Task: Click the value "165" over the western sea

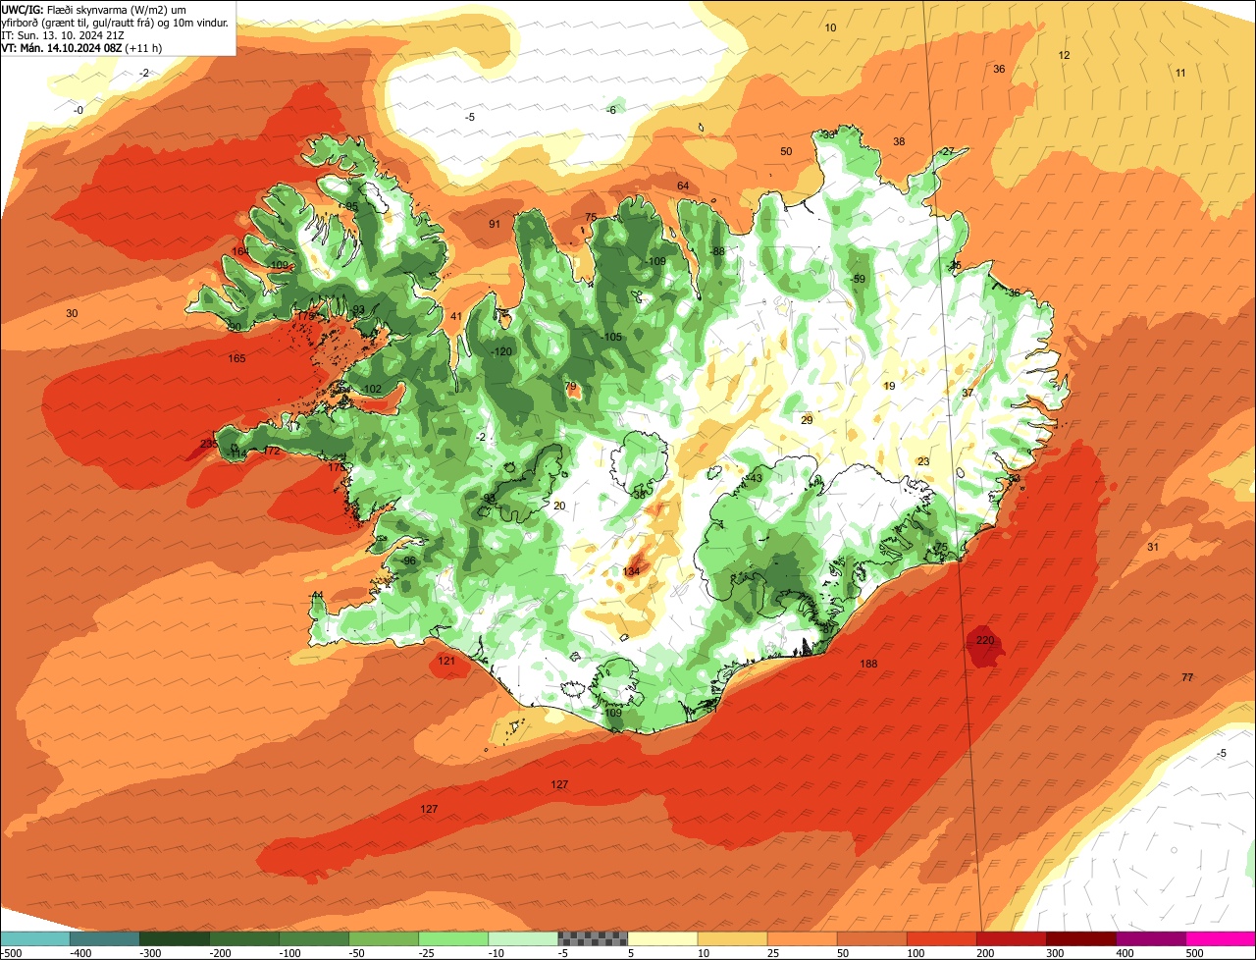Action: 236,358
